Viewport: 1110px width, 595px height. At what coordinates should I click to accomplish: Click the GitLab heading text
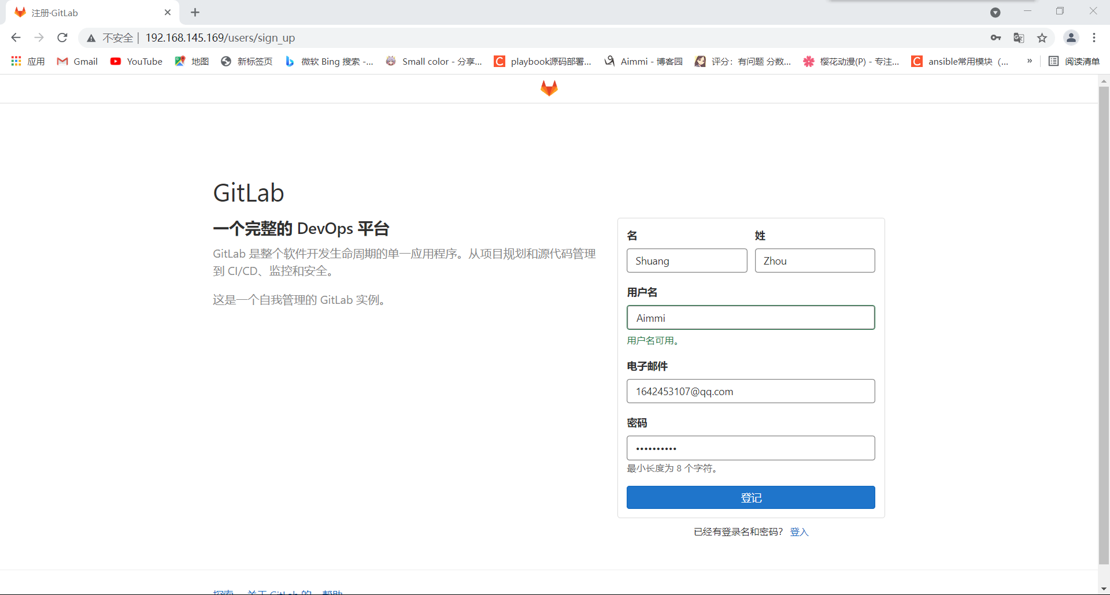coord(249,193)
